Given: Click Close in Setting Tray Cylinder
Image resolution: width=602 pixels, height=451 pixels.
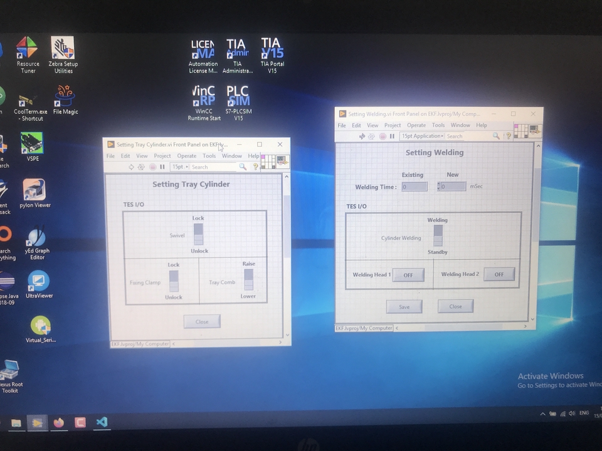Looking at the screenshot, I should click(201, 321).
